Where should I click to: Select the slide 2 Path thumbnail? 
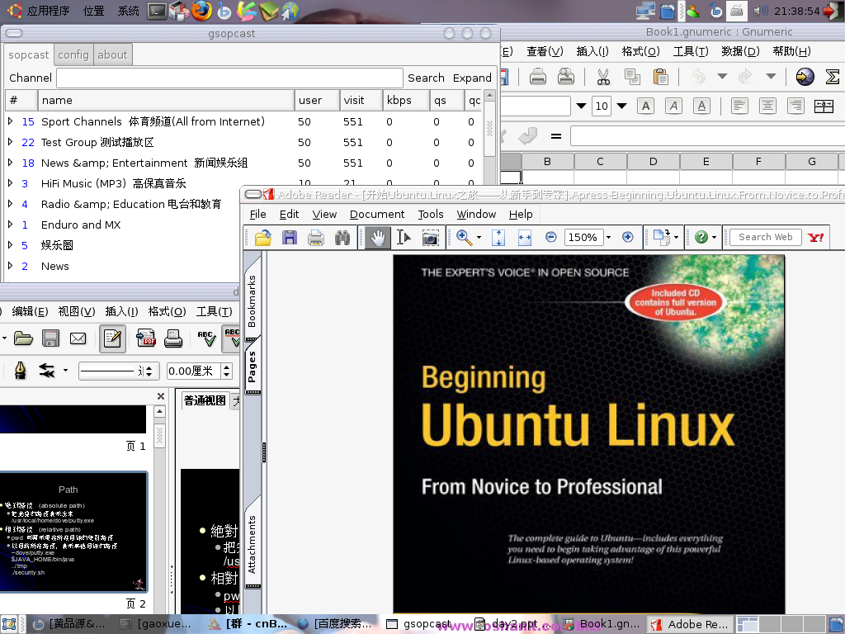[x=73, y=532]
